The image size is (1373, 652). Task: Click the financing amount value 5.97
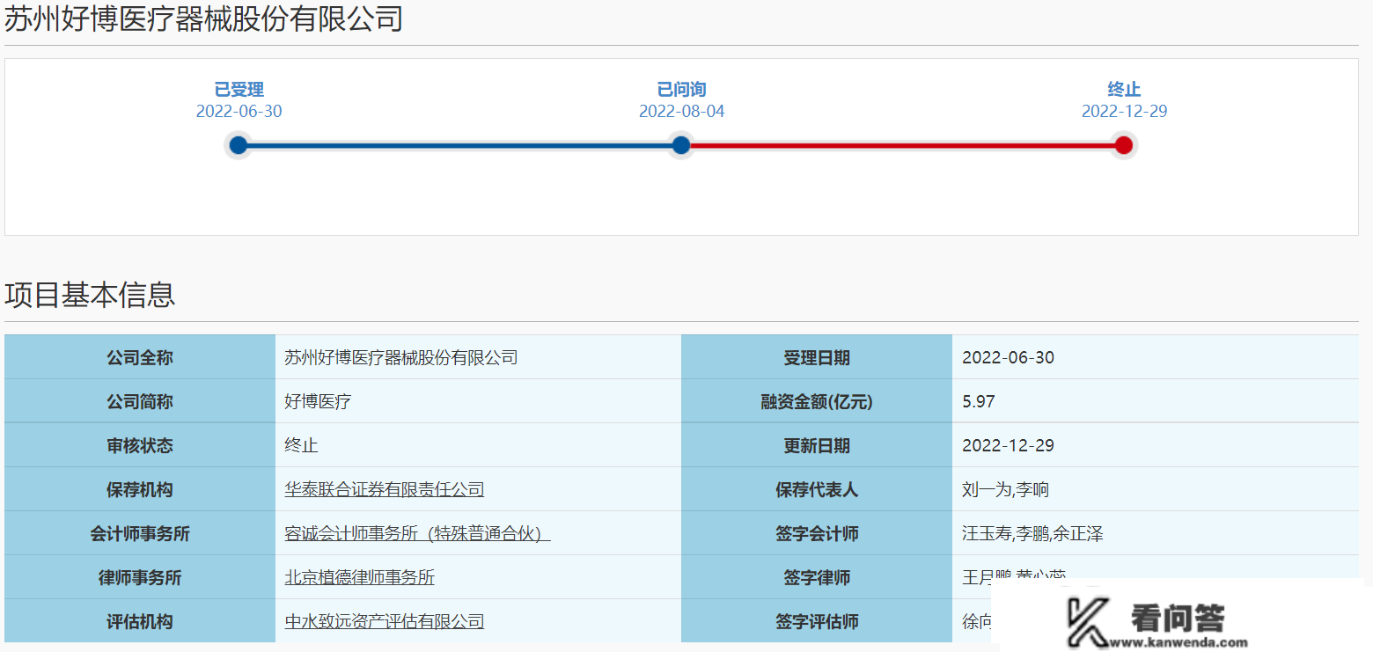point(979,401)
